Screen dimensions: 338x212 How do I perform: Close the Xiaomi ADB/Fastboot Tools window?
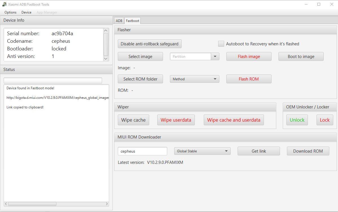tap(332, 4)
